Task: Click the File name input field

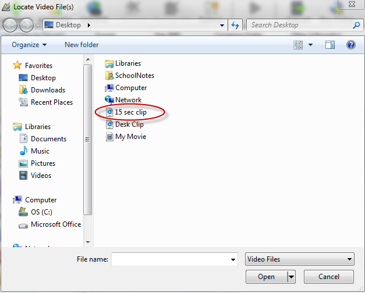Action: [175, 259]
